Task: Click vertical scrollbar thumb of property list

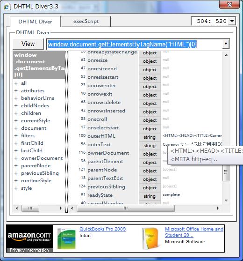Action: (x=226, y=172)
